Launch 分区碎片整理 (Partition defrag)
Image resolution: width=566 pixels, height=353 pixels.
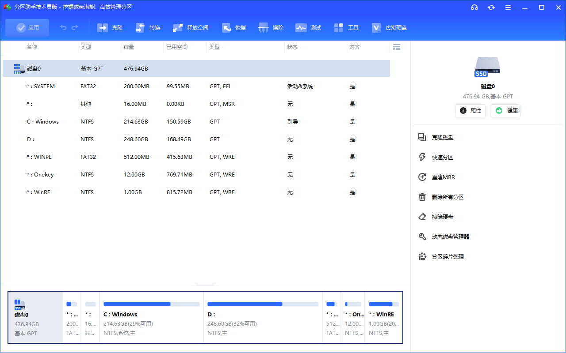(x=441, y=257)
